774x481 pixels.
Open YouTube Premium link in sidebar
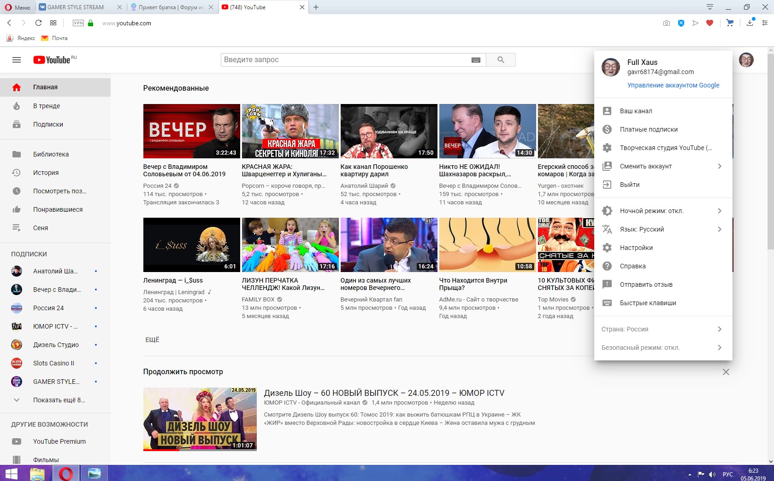(x=55, y=441)
